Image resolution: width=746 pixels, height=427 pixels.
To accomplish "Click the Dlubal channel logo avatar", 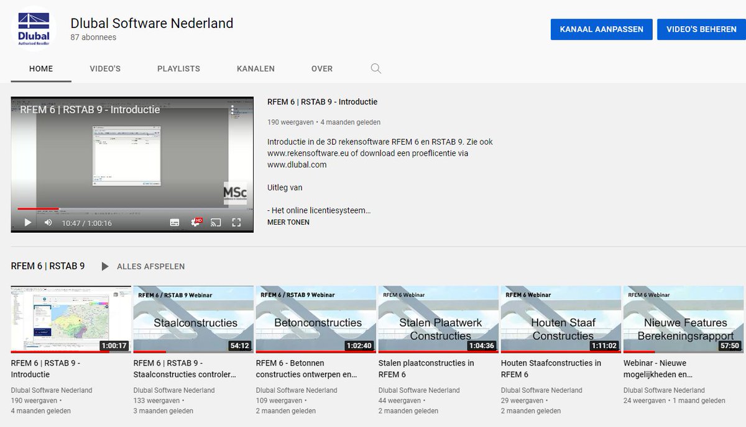I will [x=34, y=28].
